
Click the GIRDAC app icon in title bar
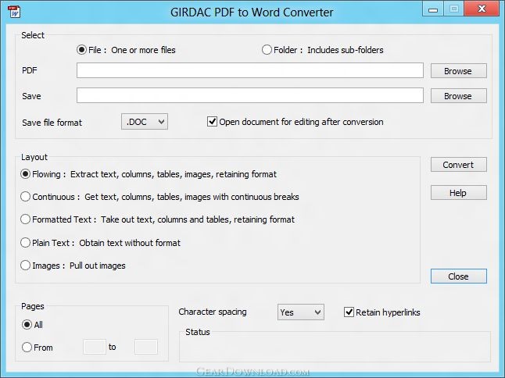(x=14, y=12)
